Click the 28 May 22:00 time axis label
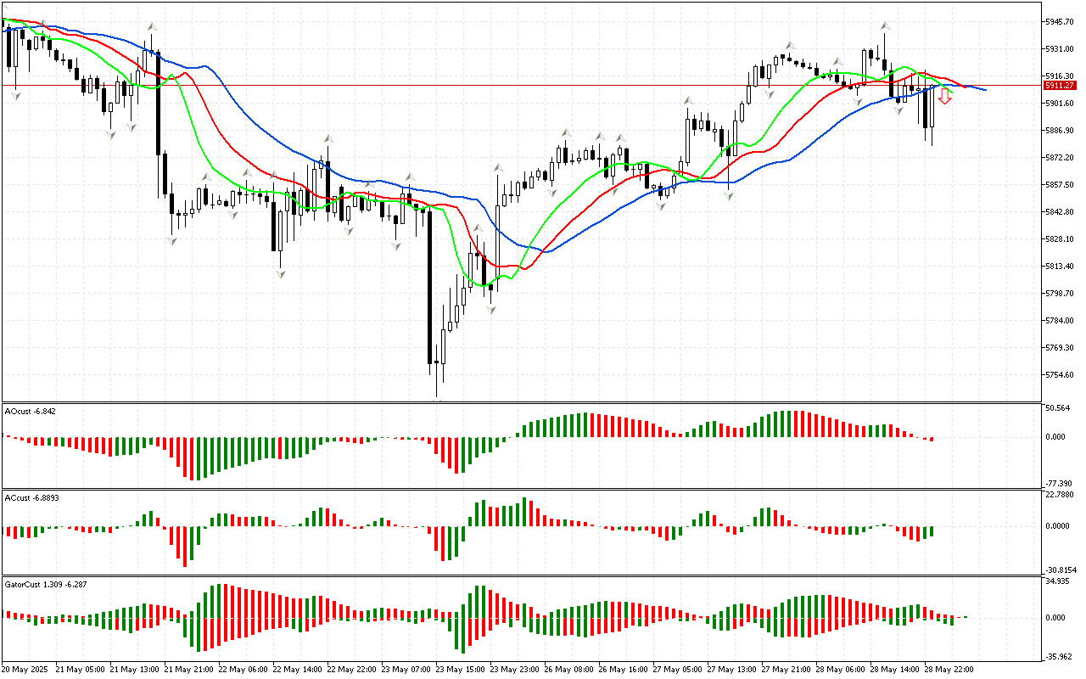Viewport: 1086px width, 679px height. click(x=949, y=669)
